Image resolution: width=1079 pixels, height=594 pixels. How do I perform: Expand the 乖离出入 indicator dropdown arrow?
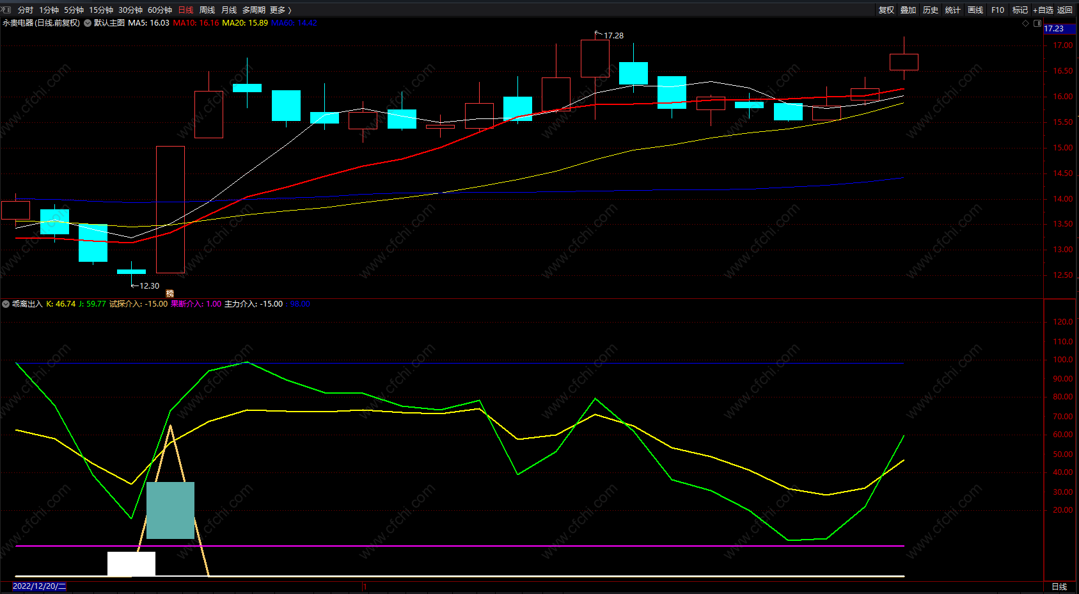coord(6,304)
